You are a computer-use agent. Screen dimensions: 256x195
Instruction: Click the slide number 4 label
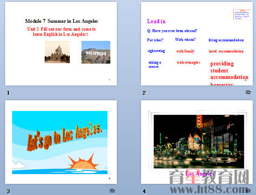[144, 191]
